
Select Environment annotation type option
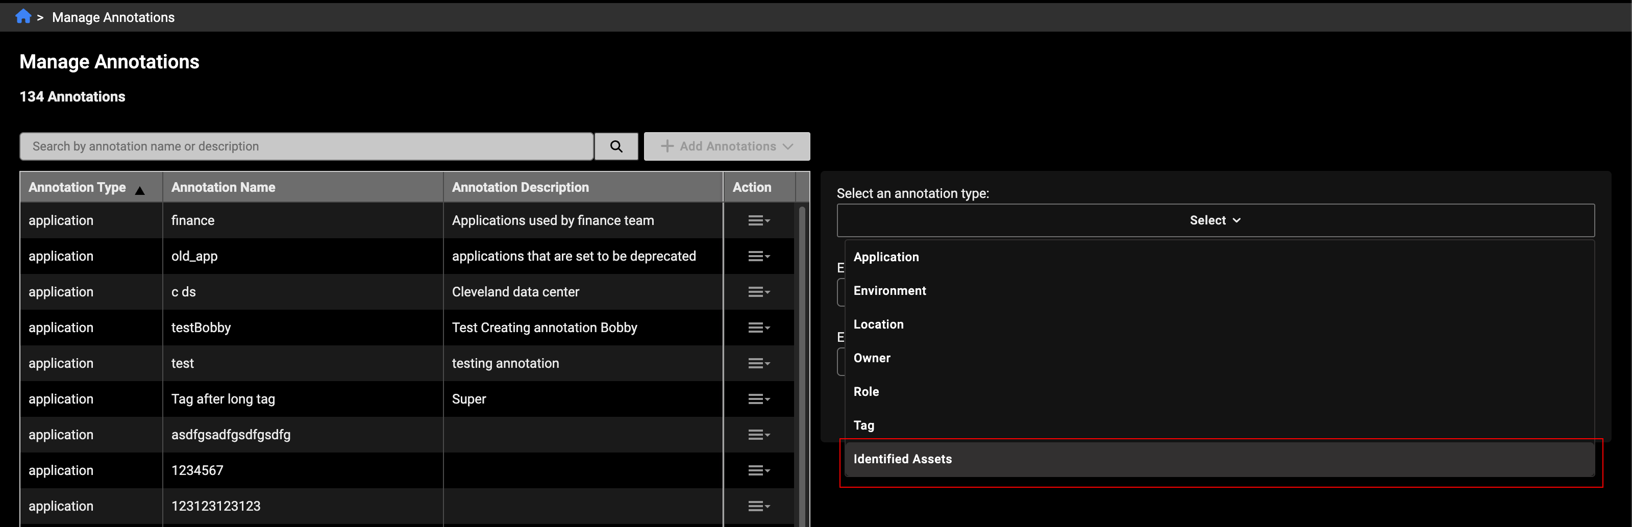coord(889,291)
